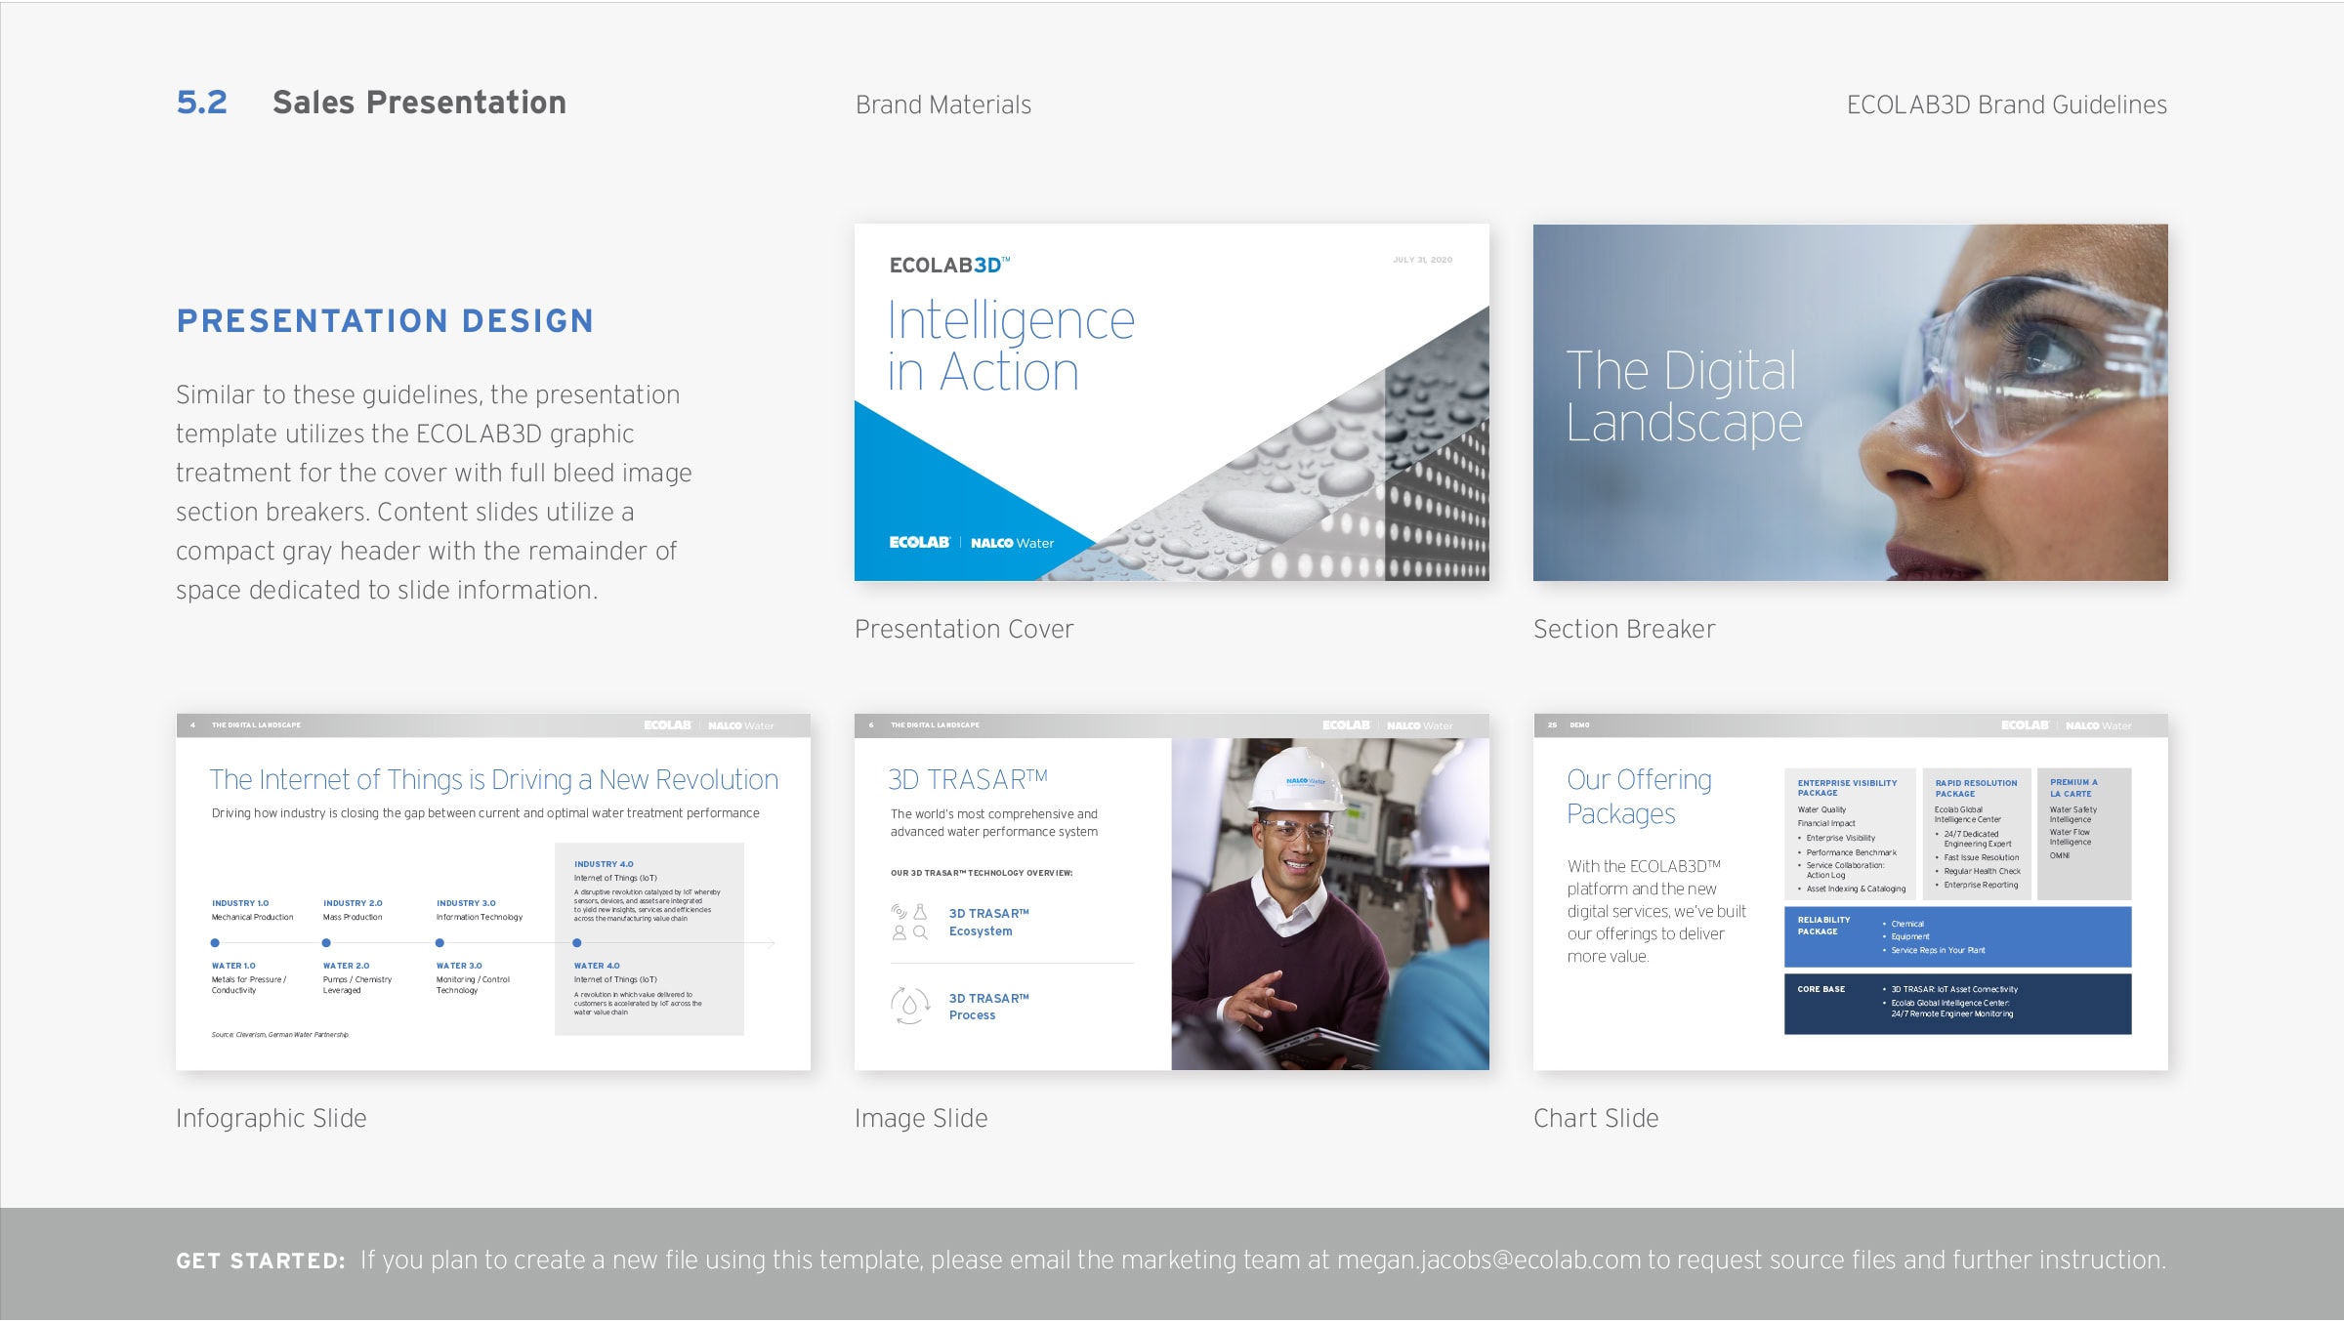The height and width of the screenshot is (1323, 2344).
Task: Click the Brand Materials header label
Action: tap(942, 104)
